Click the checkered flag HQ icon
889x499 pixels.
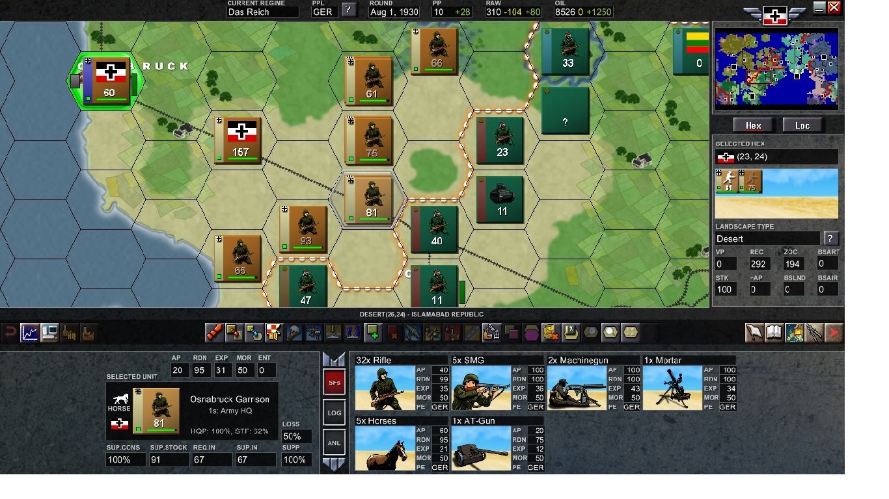273,333
